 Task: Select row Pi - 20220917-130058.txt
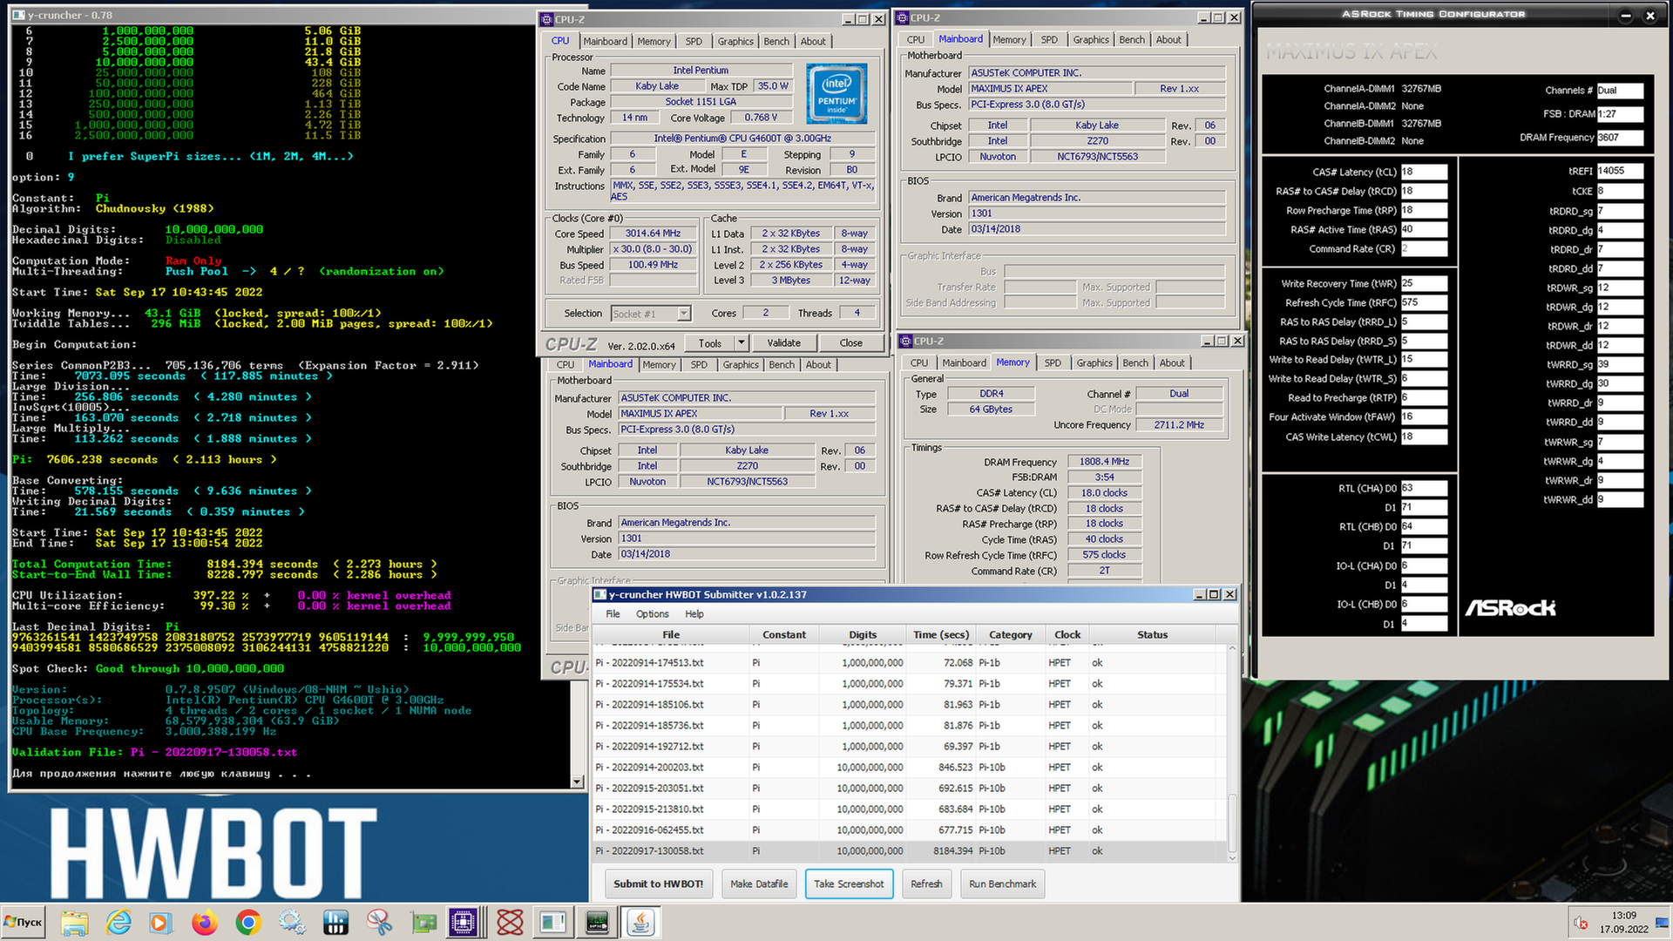point(910,850)
